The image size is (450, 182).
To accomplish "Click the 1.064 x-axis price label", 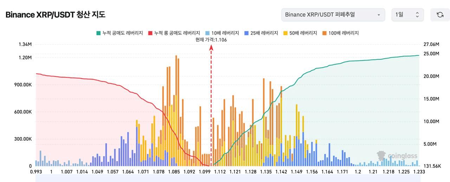I will pos(128,172).
